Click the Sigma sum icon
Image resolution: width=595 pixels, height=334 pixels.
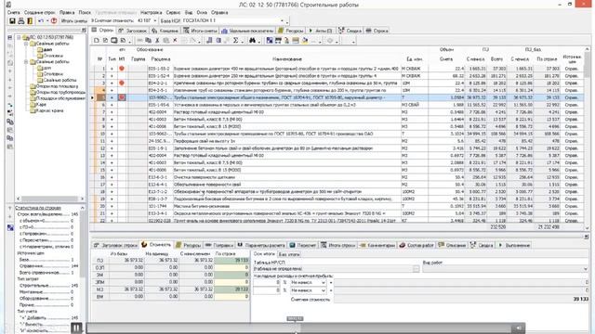click(235, 40)
